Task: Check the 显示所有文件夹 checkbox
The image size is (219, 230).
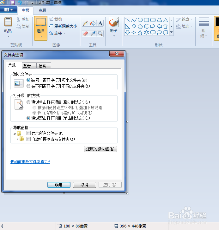Action: 29,133
